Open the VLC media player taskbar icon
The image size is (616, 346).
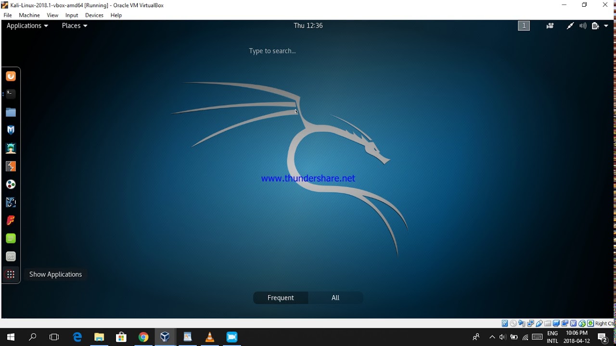click(210, 337)
